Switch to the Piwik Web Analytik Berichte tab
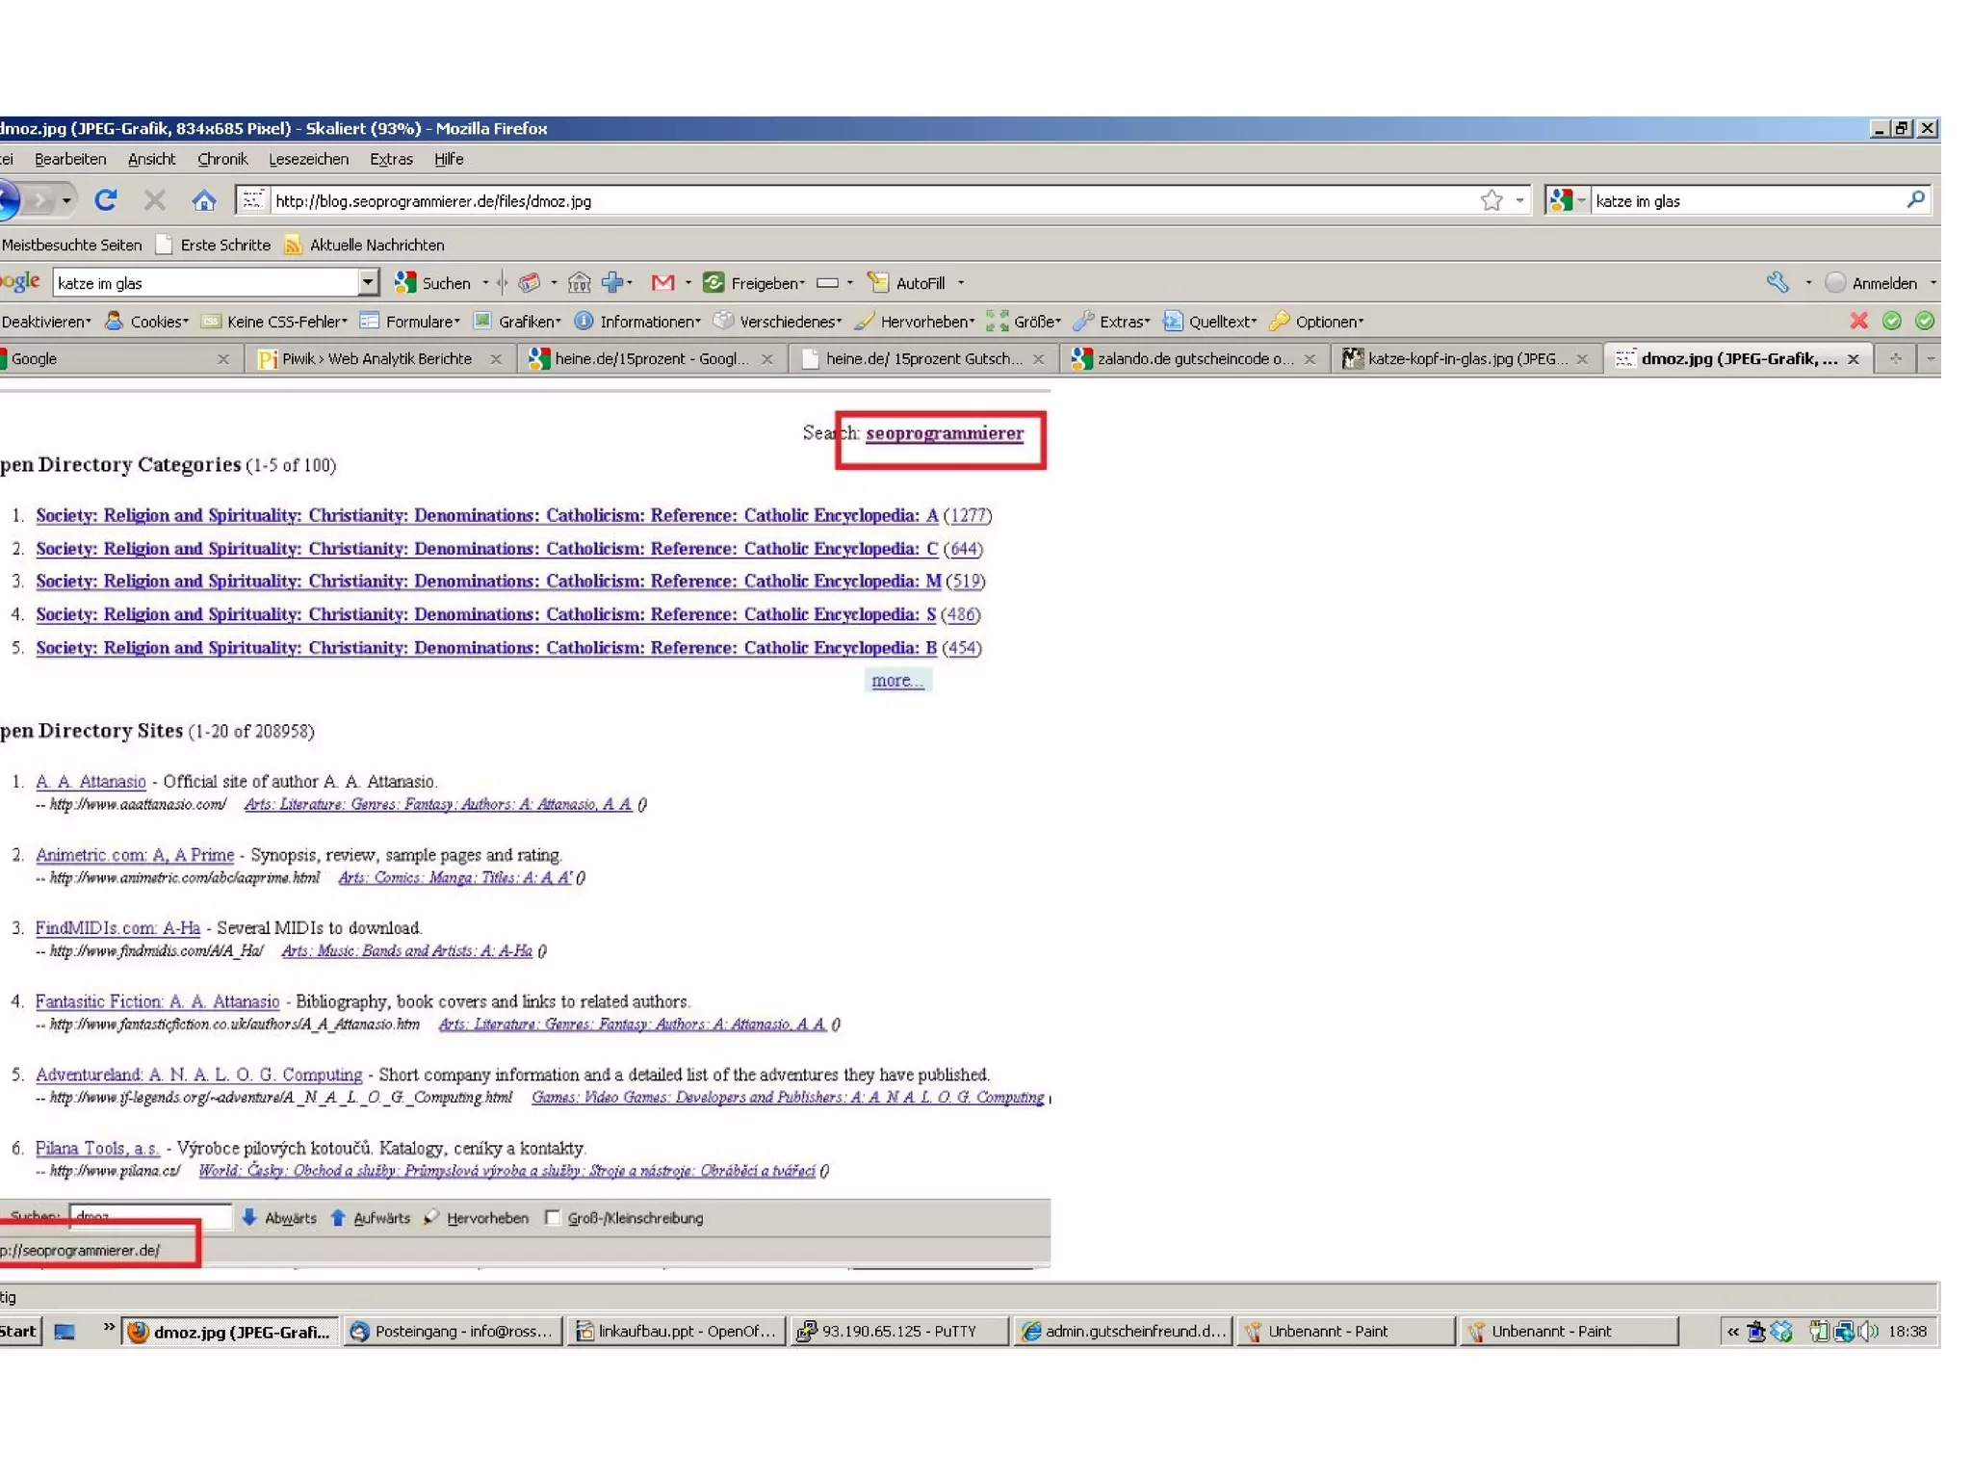 (376, 359)
